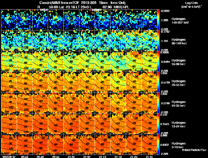The width and height of the screenshot is (208, 158).
Task: Click the 21:01 time label
Action: click(x=71, y=157)
